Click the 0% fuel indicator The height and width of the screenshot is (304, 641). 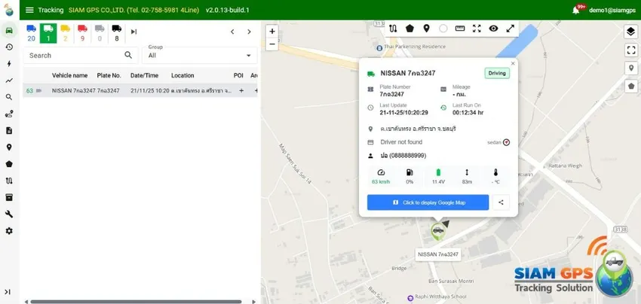pyautogui.click(x=409, y=177)
